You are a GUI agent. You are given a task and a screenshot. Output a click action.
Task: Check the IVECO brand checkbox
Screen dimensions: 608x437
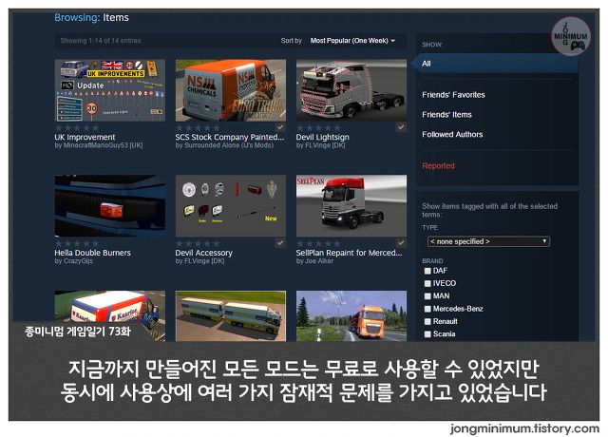click(427, 283)
